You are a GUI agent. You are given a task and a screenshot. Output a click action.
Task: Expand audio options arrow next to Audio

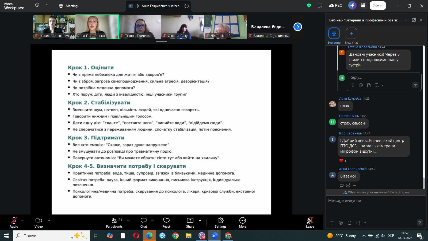22,220
